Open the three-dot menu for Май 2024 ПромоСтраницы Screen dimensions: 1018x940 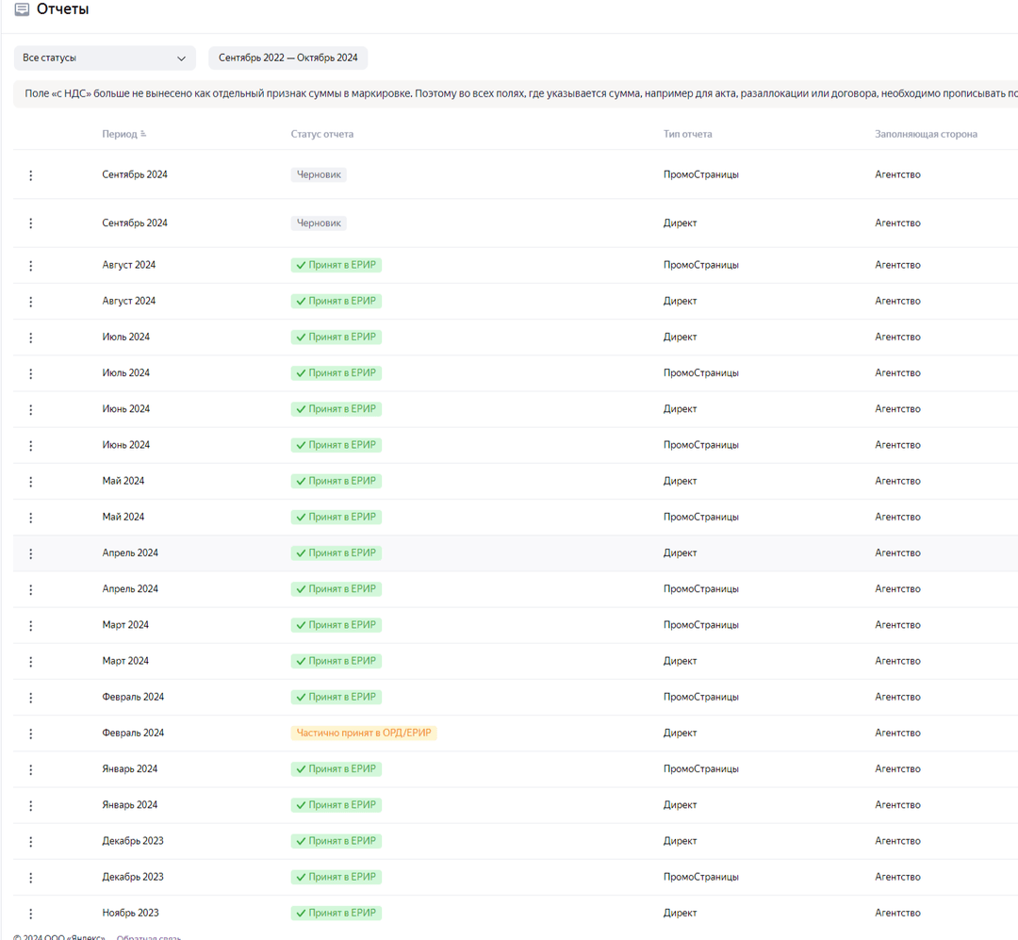pos(30,518)
